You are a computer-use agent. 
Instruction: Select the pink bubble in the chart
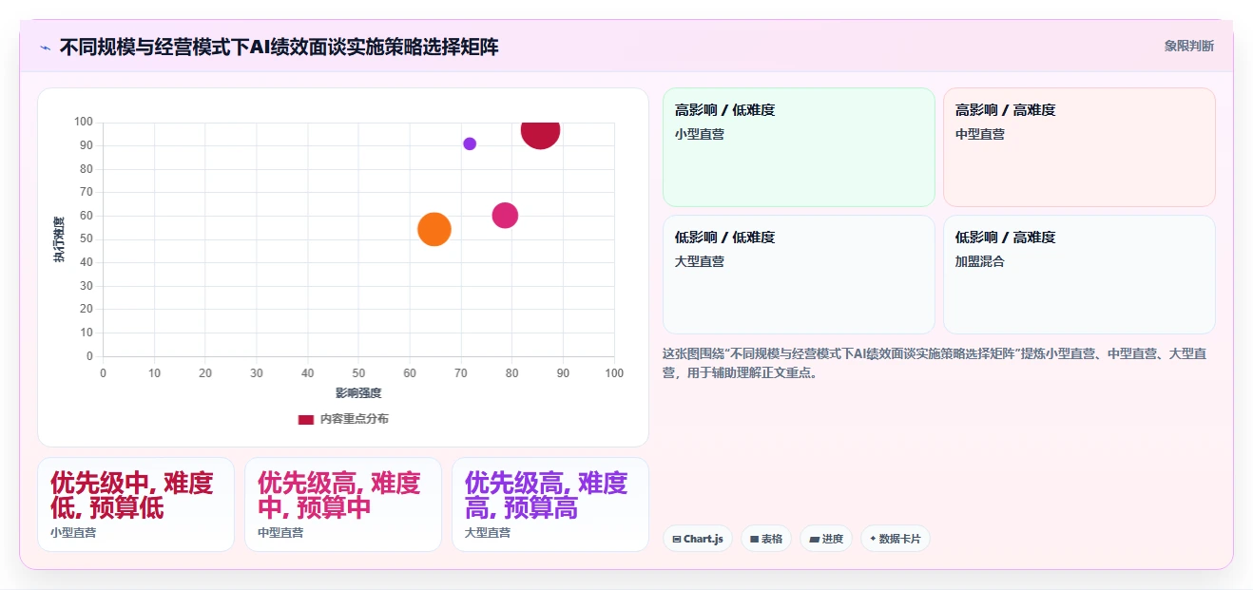coord(505,216)
